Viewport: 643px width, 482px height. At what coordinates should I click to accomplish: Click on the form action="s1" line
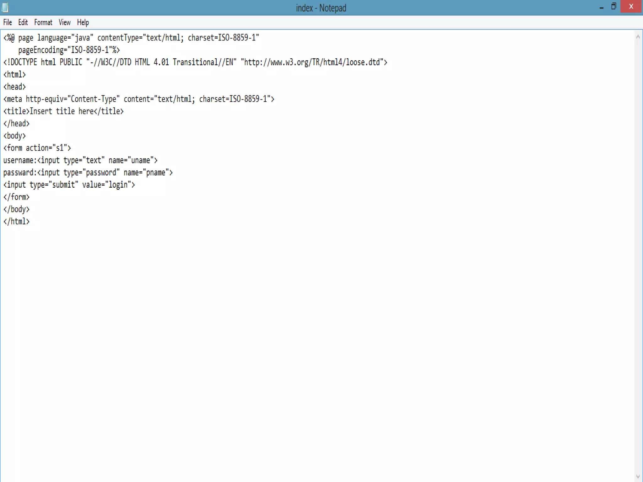37,148
